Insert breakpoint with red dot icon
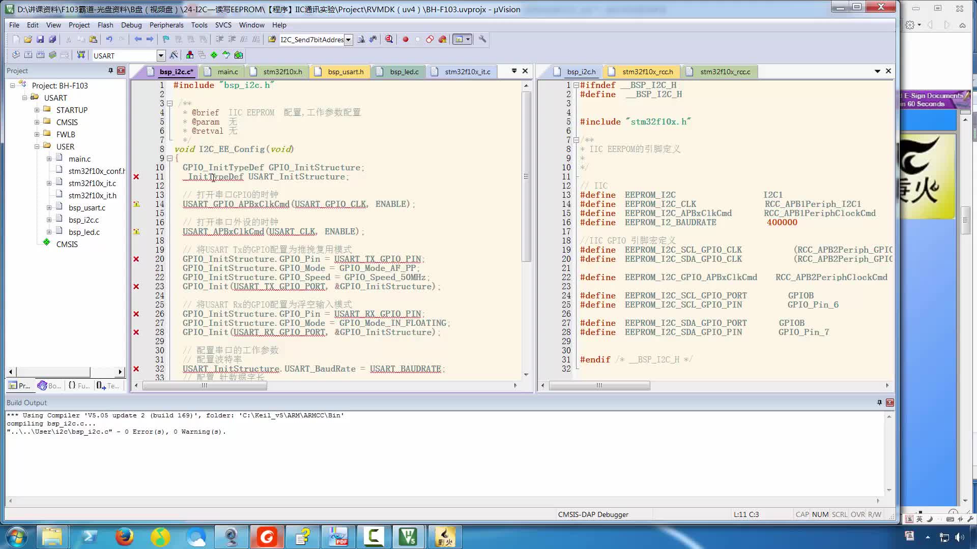 click(406, 39)
